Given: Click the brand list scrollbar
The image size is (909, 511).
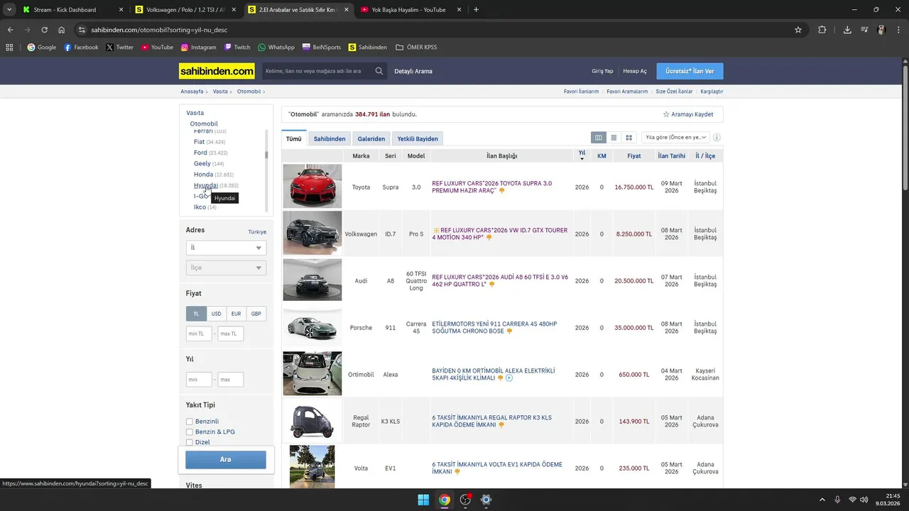Looking at the screenshot, I should point(267,154).
